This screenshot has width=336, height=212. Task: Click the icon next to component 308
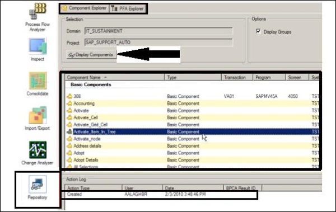click(69, 96)
